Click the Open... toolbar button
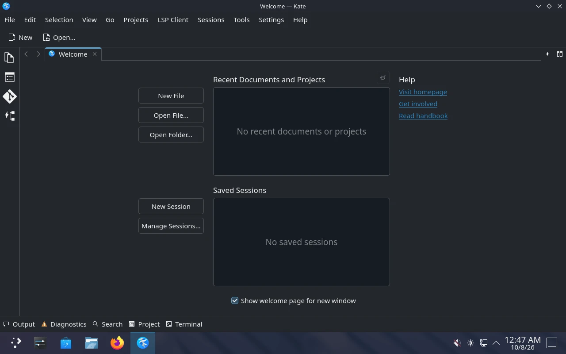 pos(59,38)
